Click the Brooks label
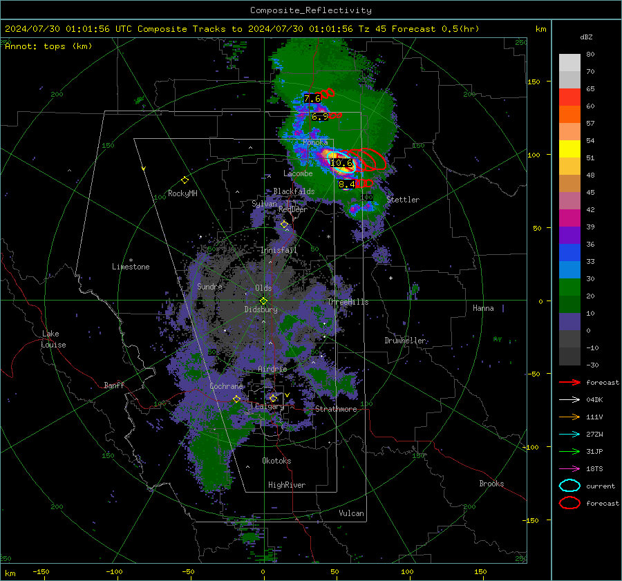The width and height of the screenshot is (622, 581). coord(491,484)
